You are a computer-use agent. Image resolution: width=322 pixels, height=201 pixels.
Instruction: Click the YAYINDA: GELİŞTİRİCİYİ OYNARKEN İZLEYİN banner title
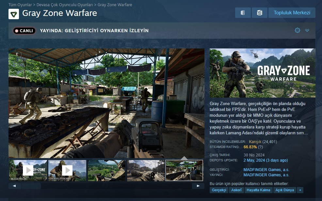click(94, 31)
